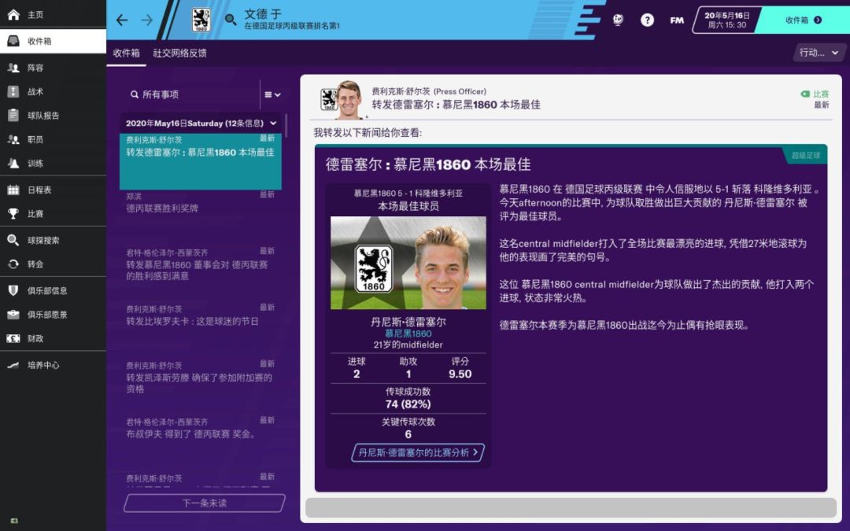Continue via the 收件箱 button at top right
The height and width of the screenshot is (531, 850).
tap(804, 20)
